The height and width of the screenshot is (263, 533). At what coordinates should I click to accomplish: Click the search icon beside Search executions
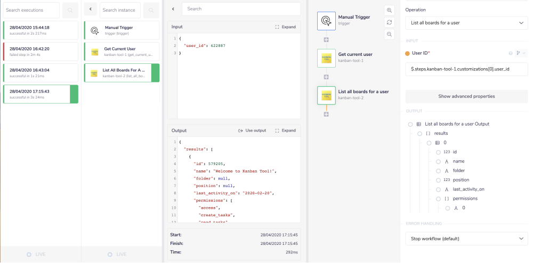[70, 10]
